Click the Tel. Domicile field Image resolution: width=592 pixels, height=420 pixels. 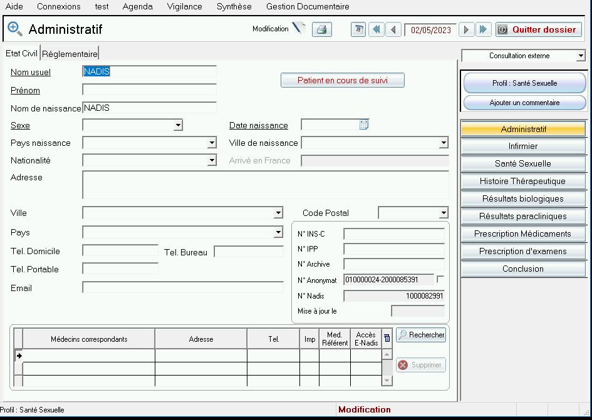point(120,250)
